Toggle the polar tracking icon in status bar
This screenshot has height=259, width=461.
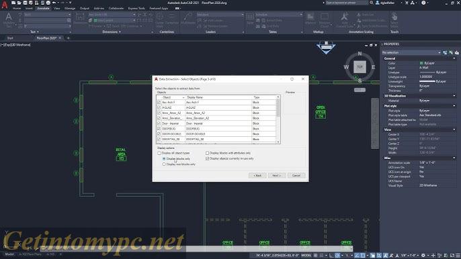(x=337, y=255)
